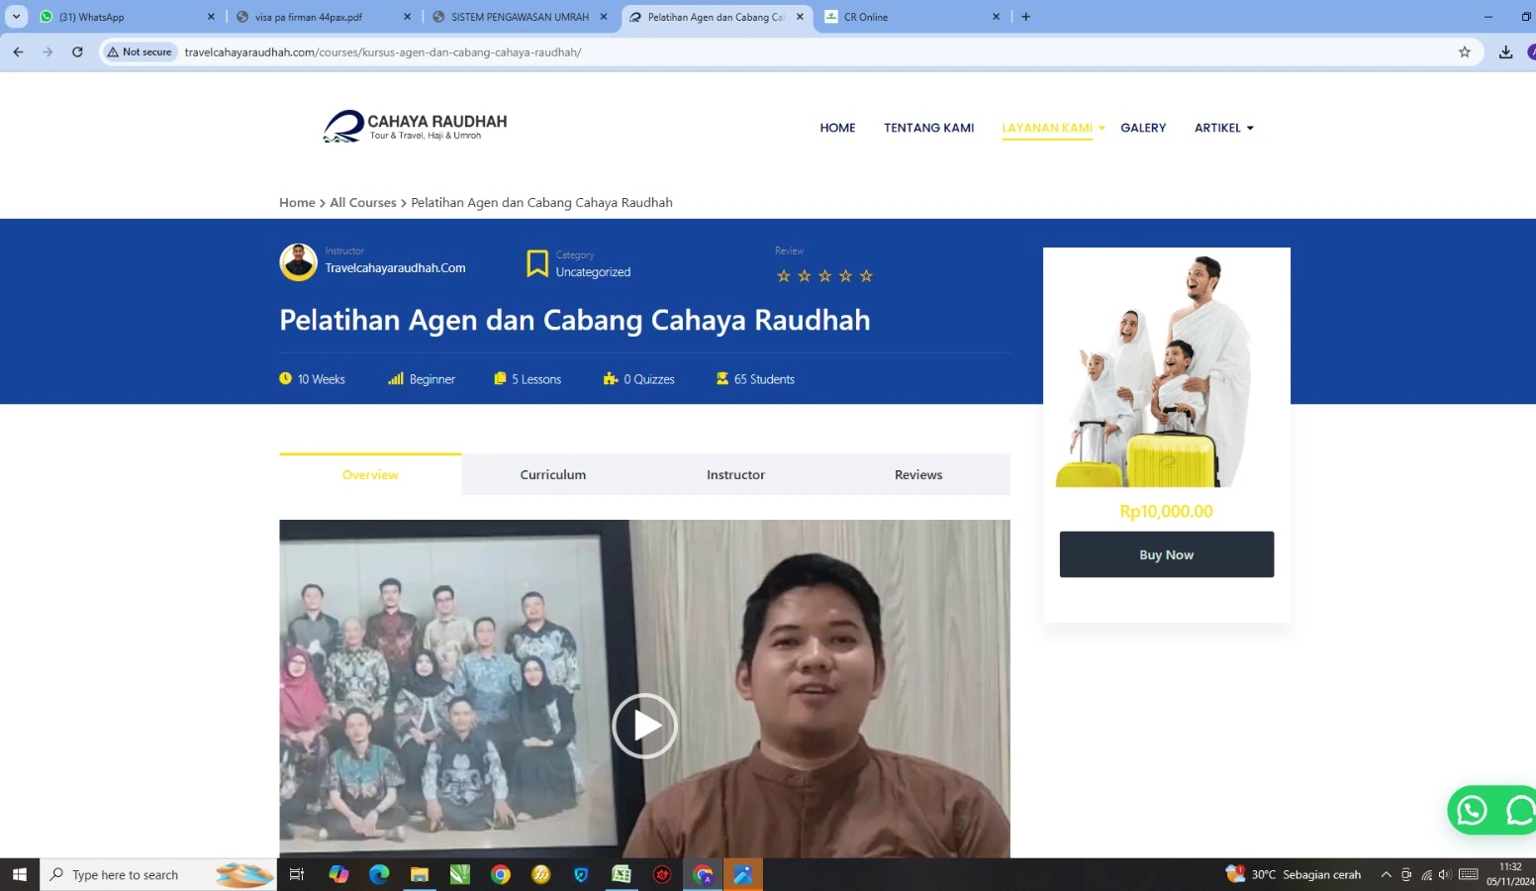Click the instructor avatar picture
The height and width of the screenshot is (891, 1536).
(298, 262)
